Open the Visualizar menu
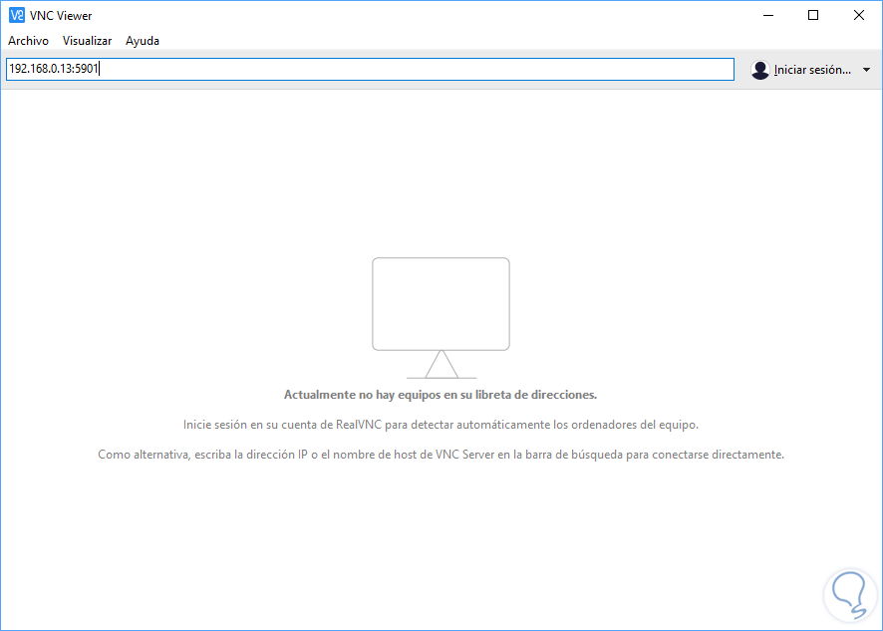This screenshot has width=883, height=631. [x=88, y=41]
